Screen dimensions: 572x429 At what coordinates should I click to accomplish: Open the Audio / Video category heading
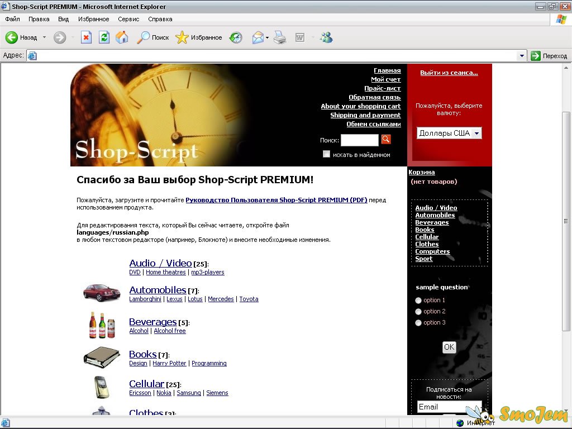[160, 263]
